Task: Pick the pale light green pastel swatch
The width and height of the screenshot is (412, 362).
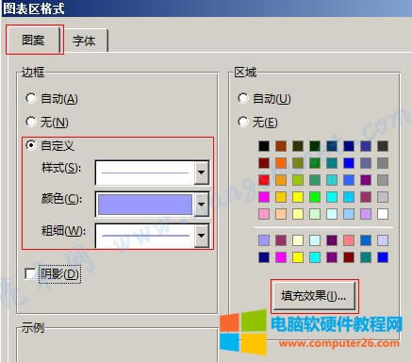Action: [x=315, y=214]
